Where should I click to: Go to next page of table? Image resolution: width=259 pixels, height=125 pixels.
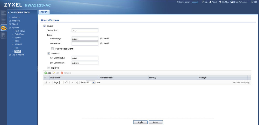coord(72,83)
